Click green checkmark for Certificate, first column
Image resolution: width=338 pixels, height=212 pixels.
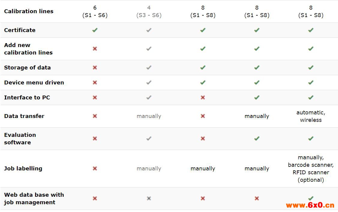pyautogui.click(x=95, y=30)
